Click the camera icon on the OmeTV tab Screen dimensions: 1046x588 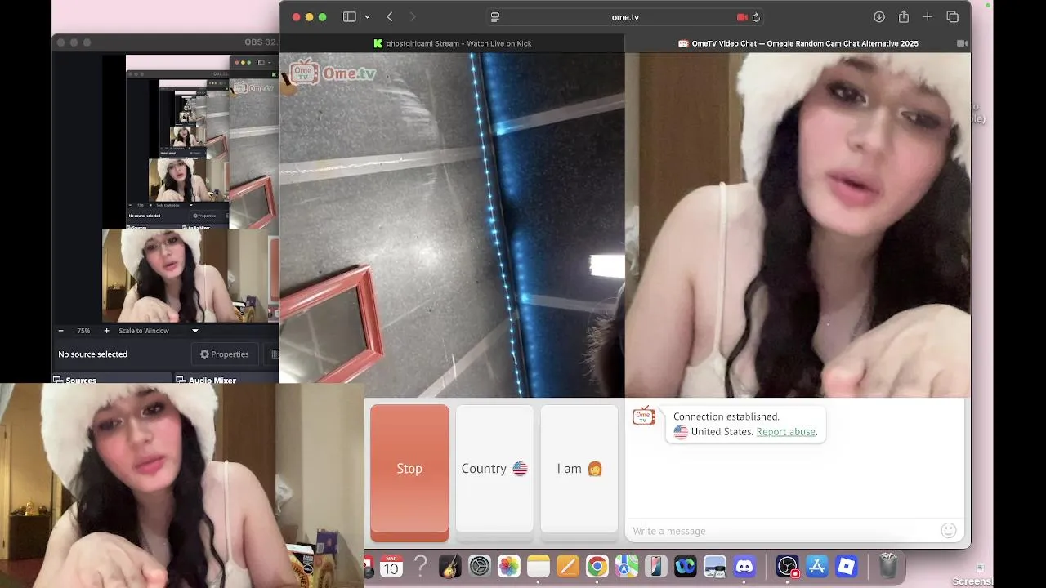coord(962,43)
